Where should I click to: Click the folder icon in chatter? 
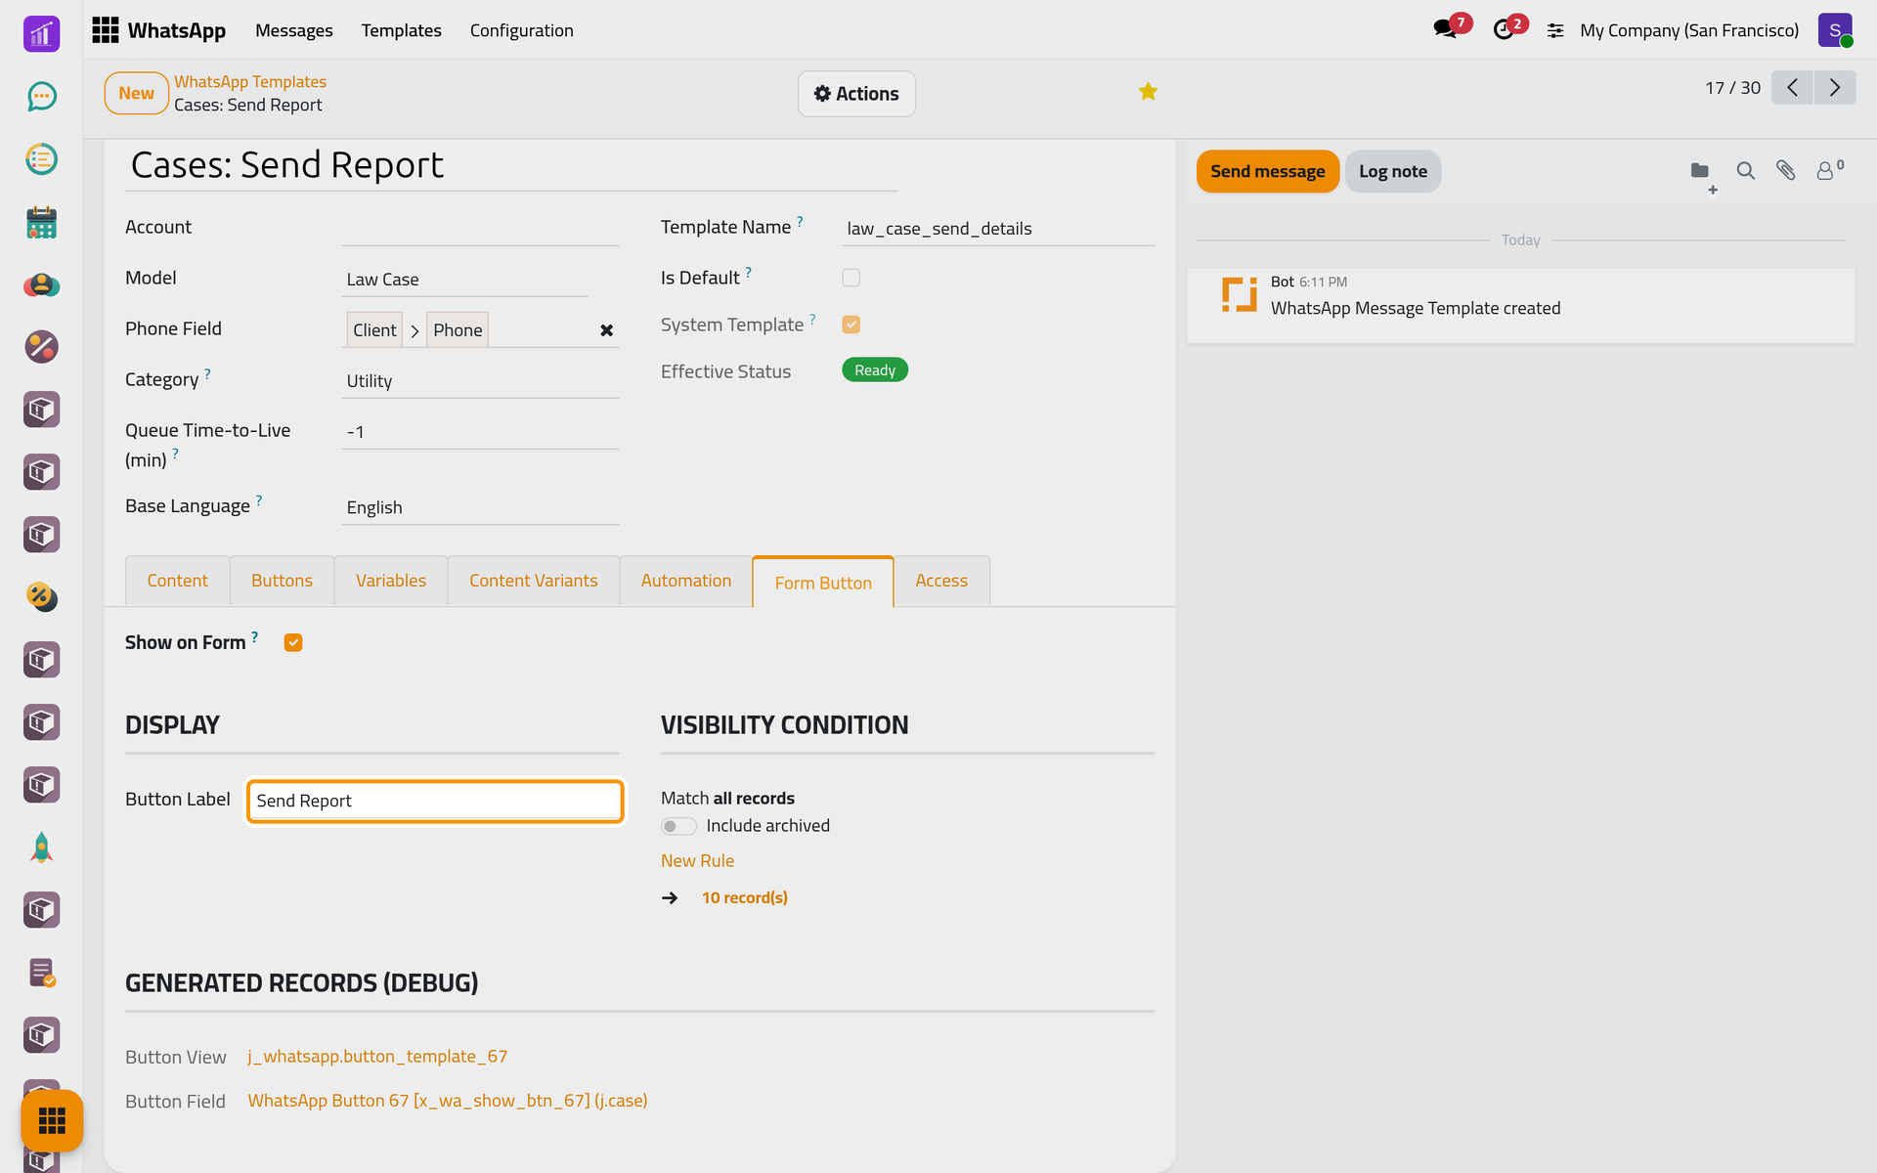point(1700,171)
